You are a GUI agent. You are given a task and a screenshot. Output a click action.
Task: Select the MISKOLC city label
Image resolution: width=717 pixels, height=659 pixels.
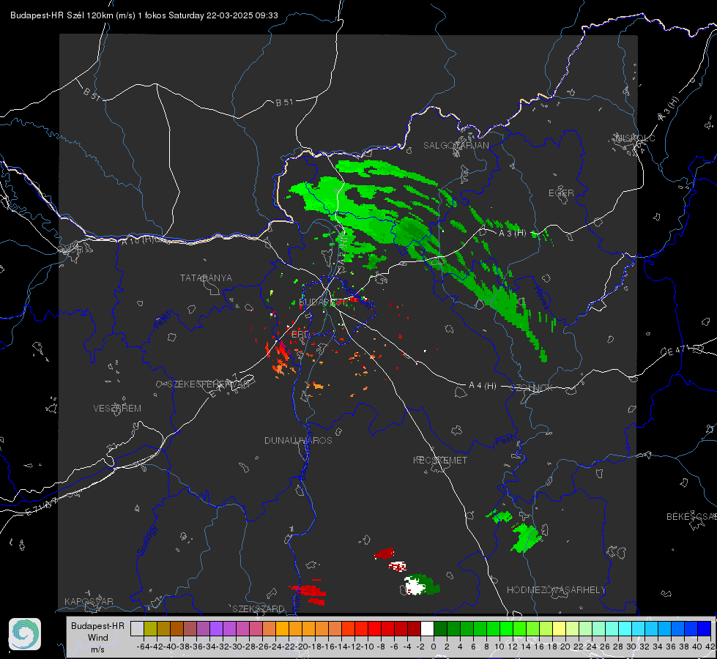pos(635,138)
